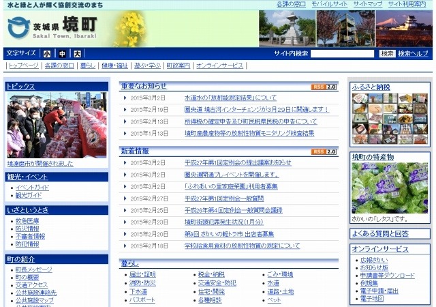Open 町の概要 link
This screenshot has height=307, width=436.
pyautogui.click(x=27, y=278)
